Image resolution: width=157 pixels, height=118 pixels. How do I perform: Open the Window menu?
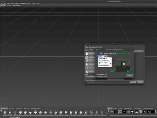click(33, 3)
